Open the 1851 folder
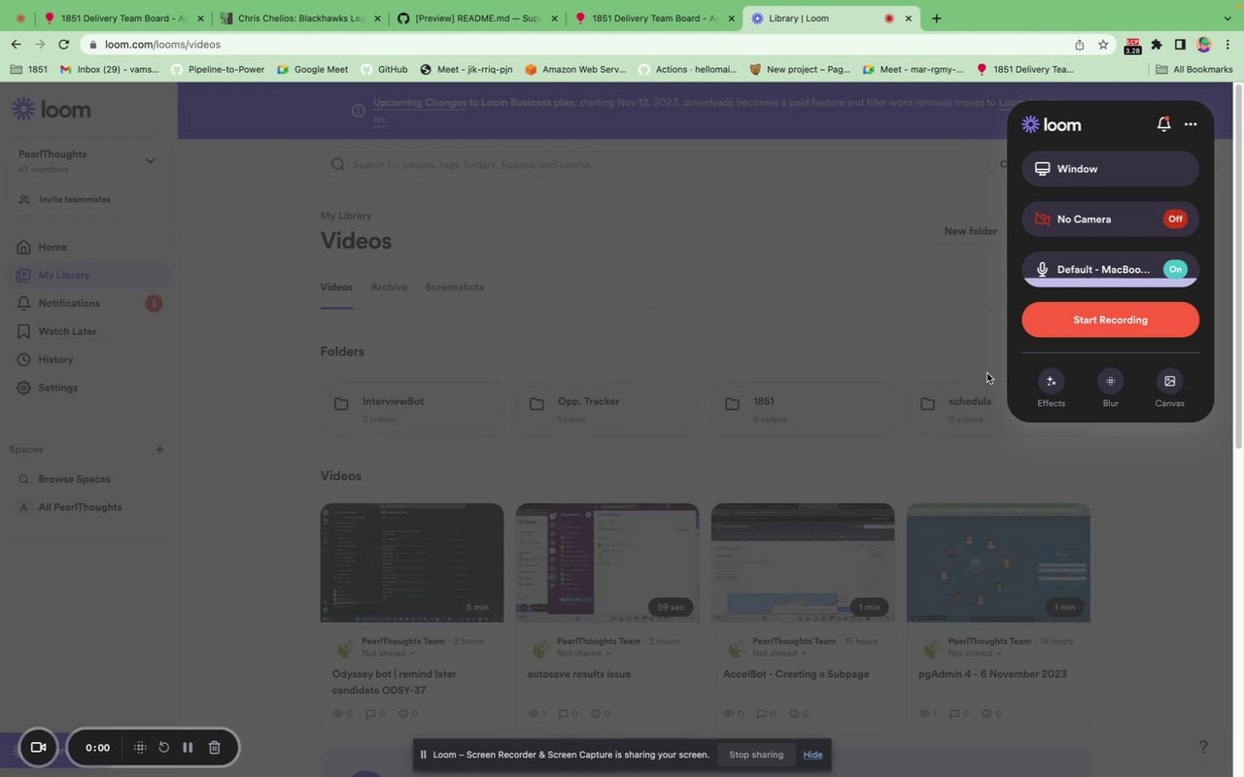This screenshot has height=777, width=1244. pyautogui.click(x=803, y=409)
